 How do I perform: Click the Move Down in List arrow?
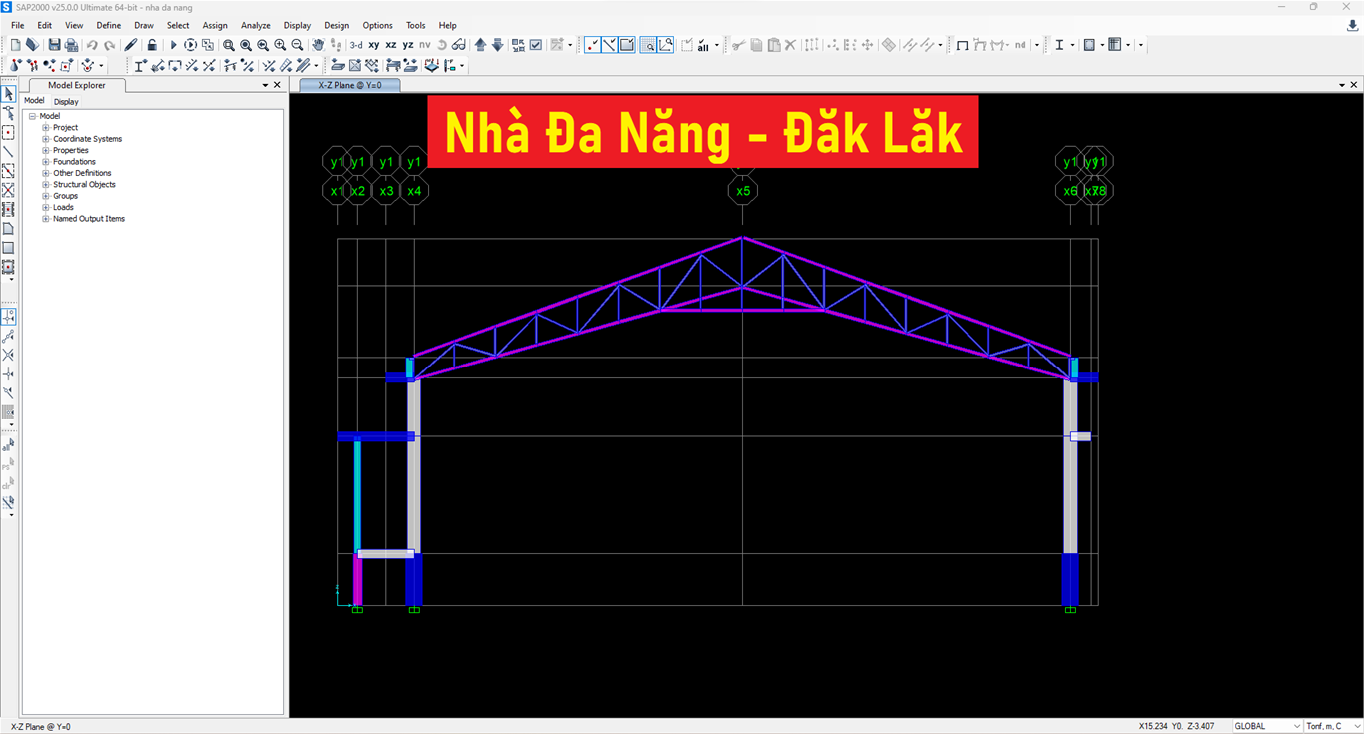tap(497, 45)
